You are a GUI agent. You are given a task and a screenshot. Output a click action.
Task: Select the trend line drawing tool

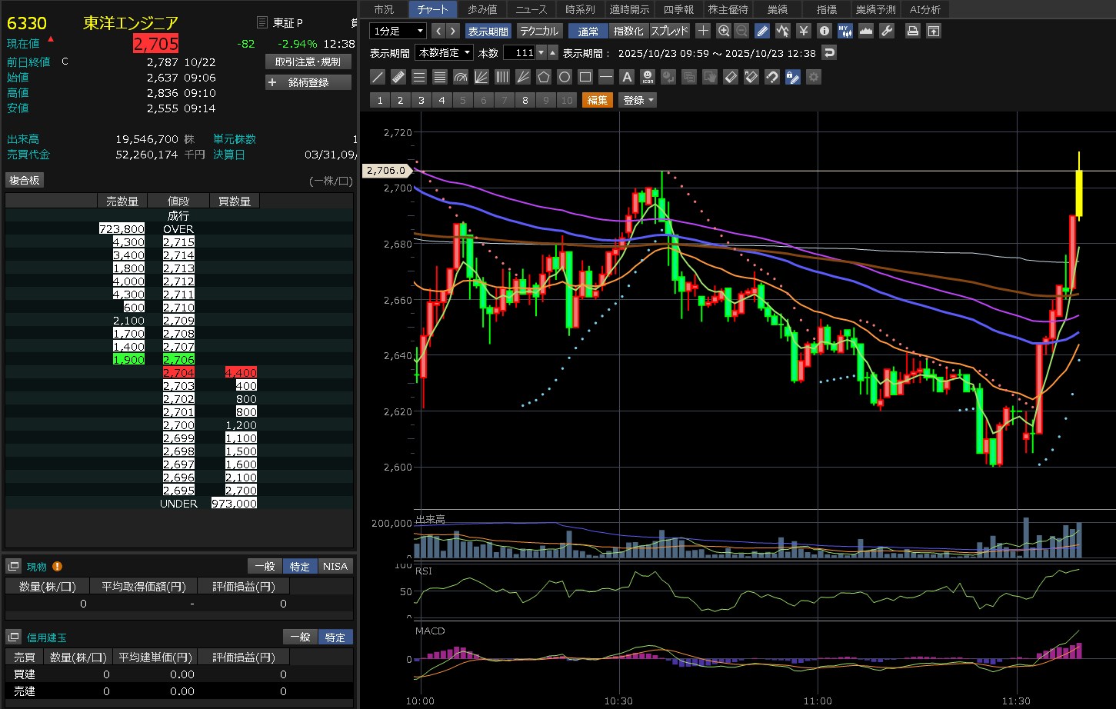(378, 77)
